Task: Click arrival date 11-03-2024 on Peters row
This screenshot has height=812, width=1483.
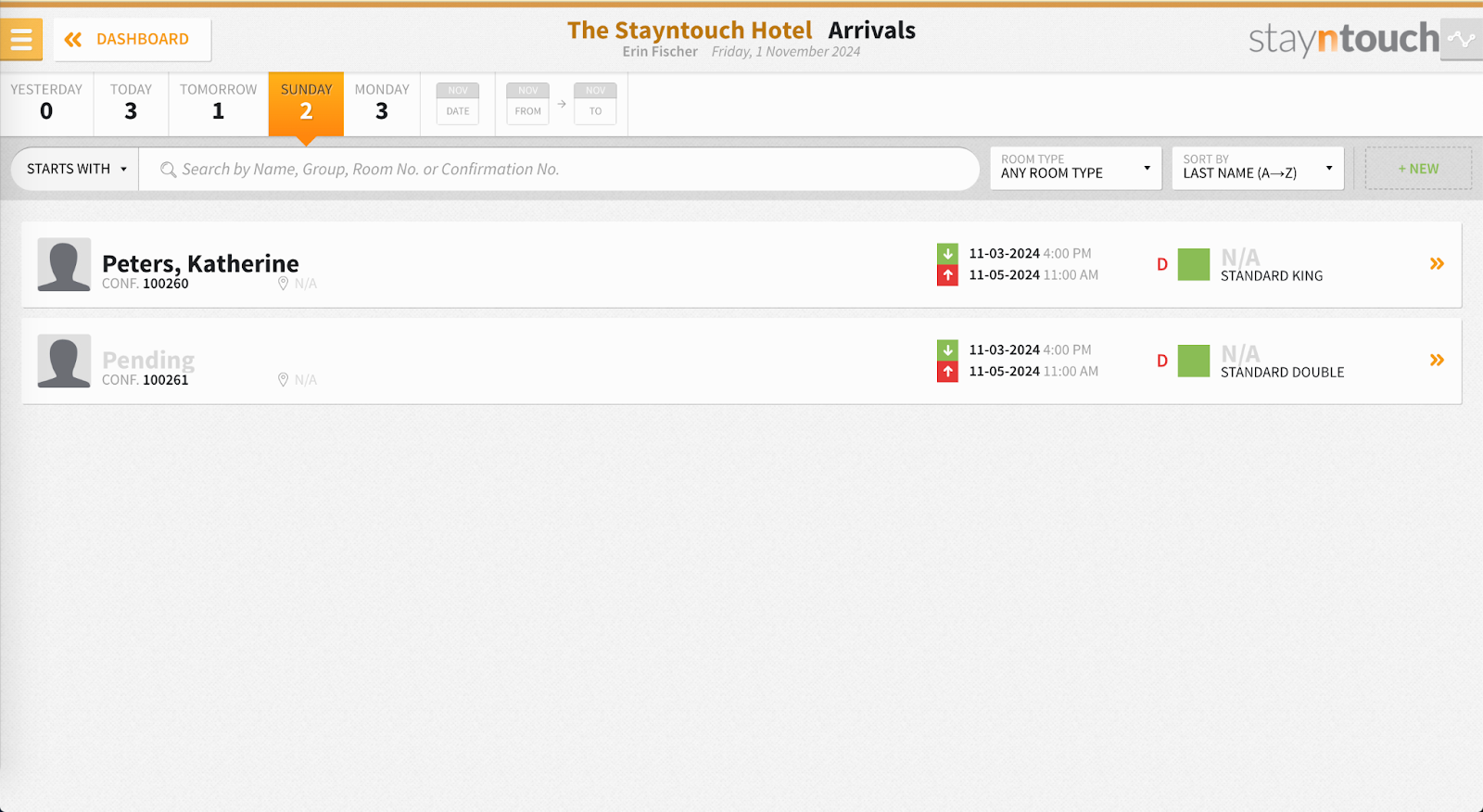Action: point(1004,253)
